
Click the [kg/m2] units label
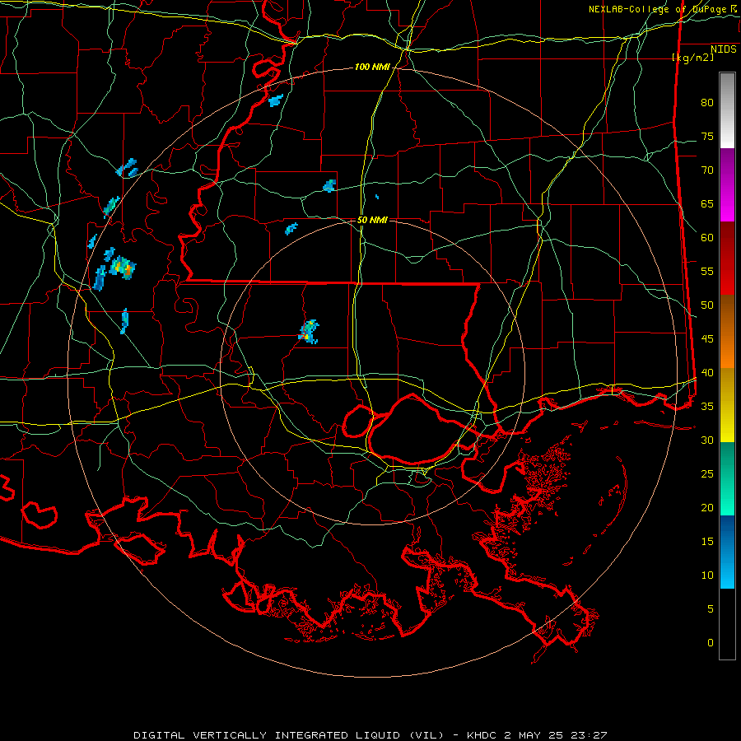(x=692, y=58)
